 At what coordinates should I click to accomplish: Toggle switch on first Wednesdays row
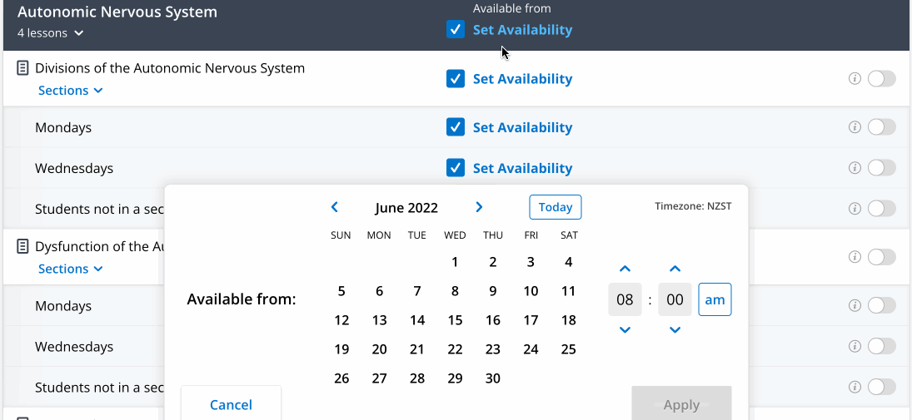click(882, 168)
